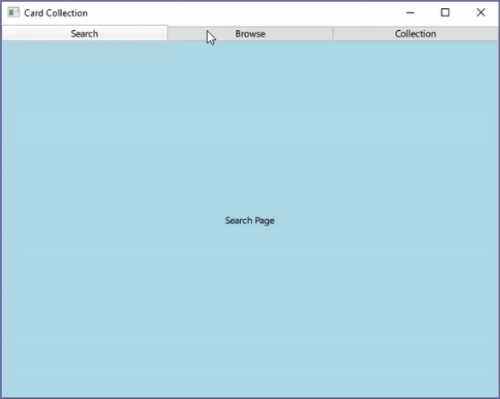Image resolution: width=500 pixels, height=399 pixels.
Task: Minimize the Card Collection window
Action: point(410,13)
